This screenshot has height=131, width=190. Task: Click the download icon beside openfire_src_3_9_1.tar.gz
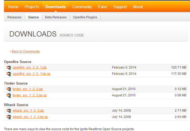coord(9,74)
